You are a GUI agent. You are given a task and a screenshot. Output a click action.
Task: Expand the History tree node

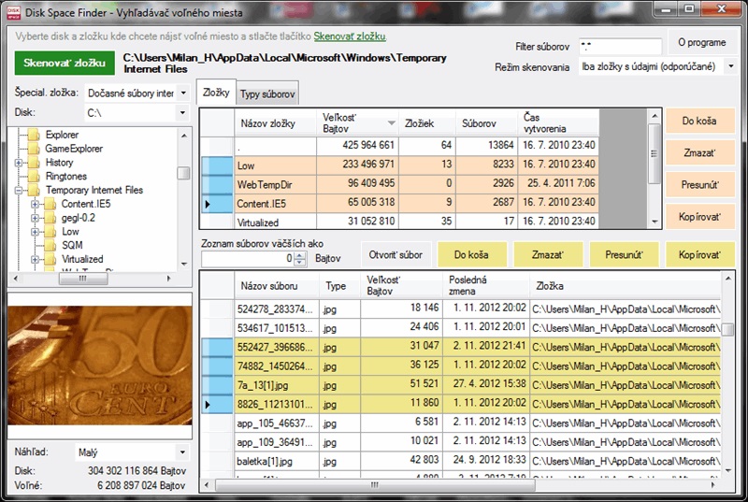19,163
